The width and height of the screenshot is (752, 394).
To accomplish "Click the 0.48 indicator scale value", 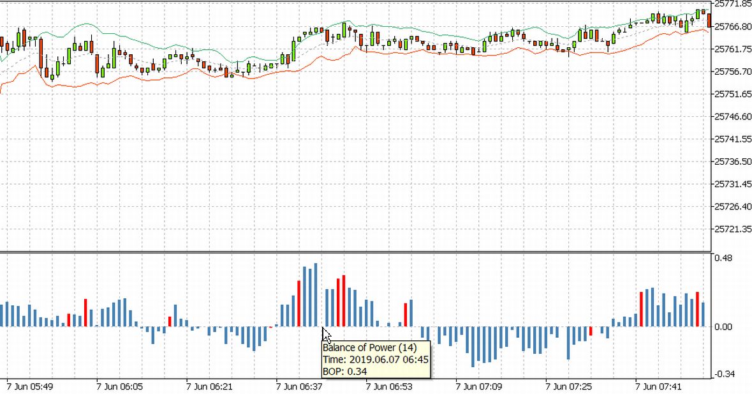I will point(724,258).
